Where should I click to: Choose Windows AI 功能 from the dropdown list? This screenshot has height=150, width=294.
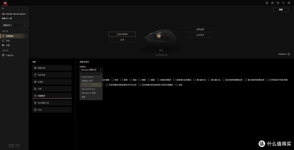[x=91, y=93]
